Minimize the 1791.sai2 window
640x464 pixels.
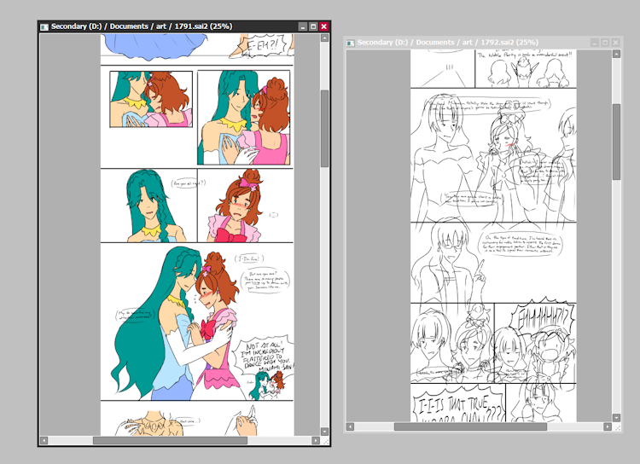[302, 26]
